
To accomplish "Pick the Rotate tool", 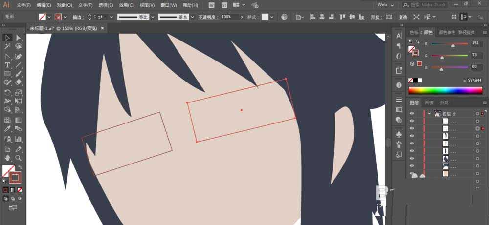I will tap(7, 92).
